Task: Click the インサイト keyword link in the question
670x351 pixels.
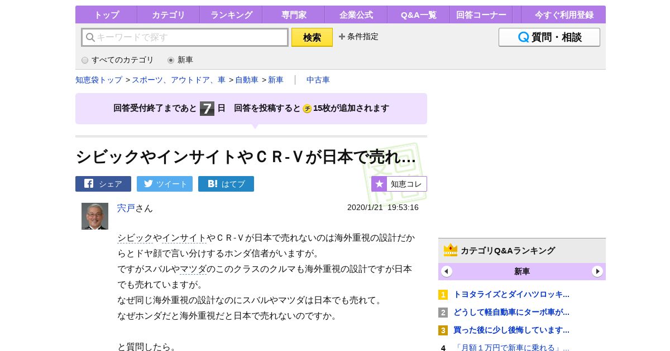Action: click(184, 238)
